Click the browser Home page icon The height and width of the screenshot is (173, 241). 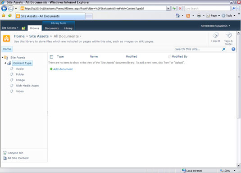coord(177,15)
